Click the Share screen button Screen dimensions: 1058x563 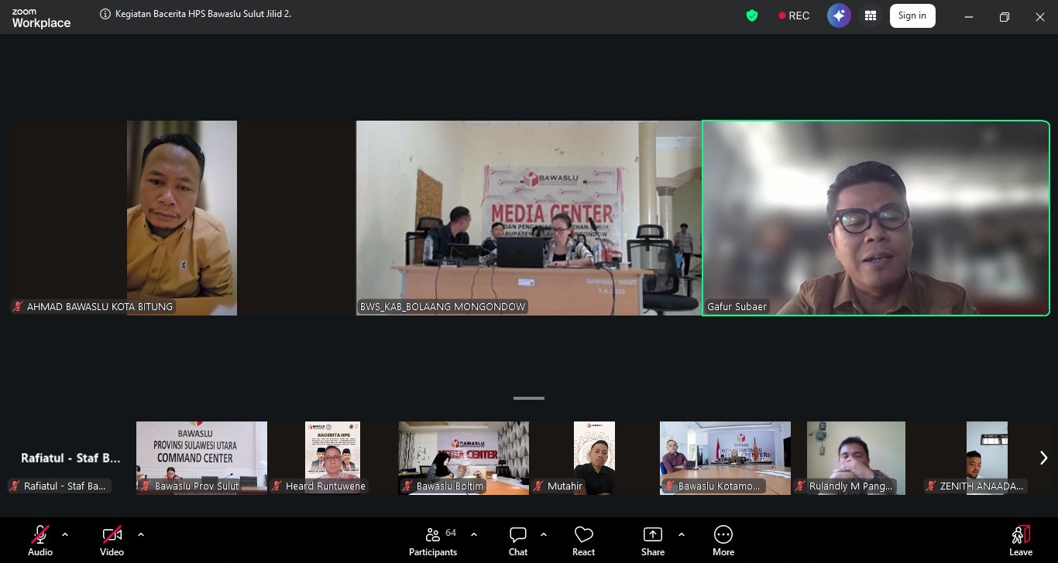[x=653, y=541]
